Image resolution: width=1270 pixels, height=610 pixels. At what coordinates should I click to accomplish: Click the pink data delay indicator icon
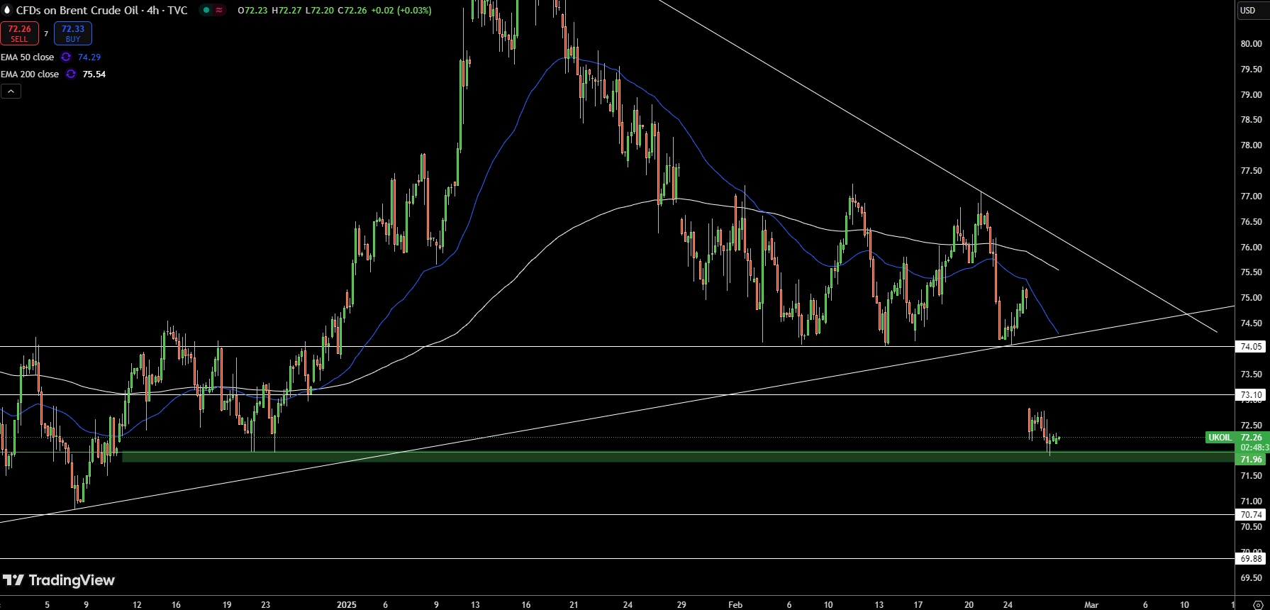click(219, 10)
